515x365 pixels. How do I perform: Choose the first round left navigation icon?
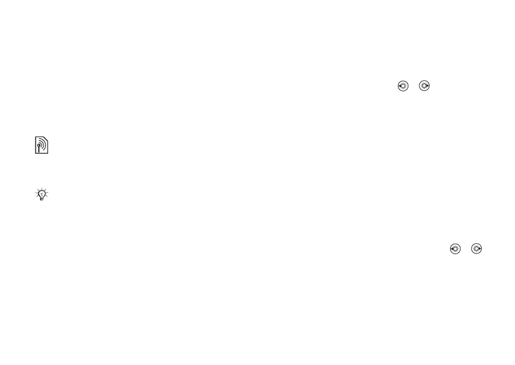(x=403, y=86)
